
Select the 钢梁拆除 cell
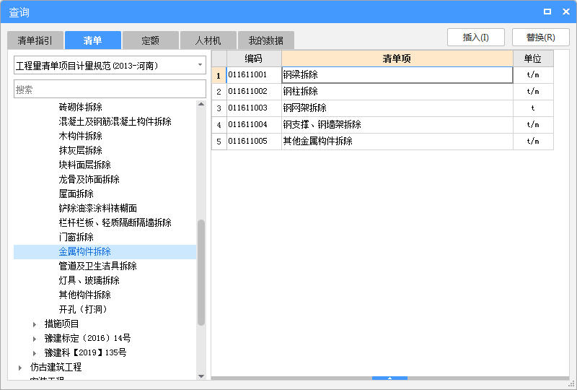(x=397, y=75)
